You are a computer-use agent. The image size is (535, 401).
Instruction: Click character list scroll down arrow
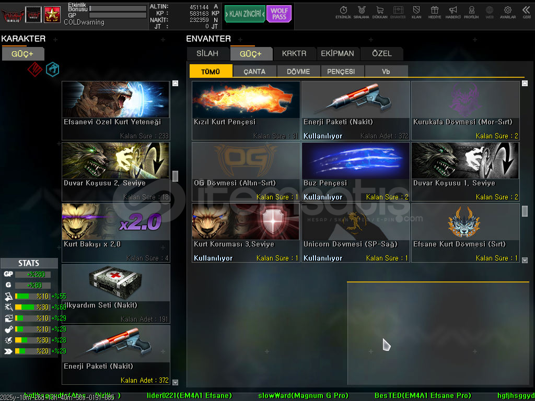pos(175,382)
